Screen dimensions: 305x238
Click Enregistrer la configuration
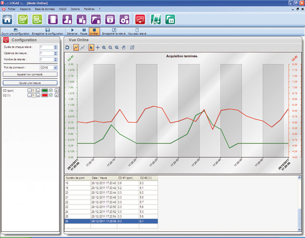(48, 32)
